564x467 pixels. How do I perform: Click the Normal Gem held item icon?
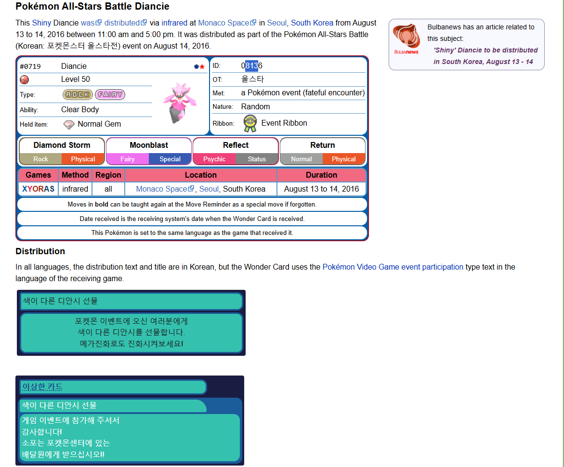pos(69,125)
